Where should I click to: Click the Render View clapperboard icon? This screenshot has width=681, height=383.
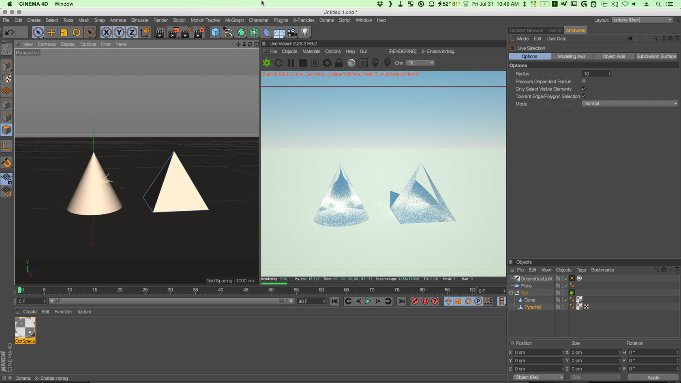pyautogui.click(x=160, y=32)
